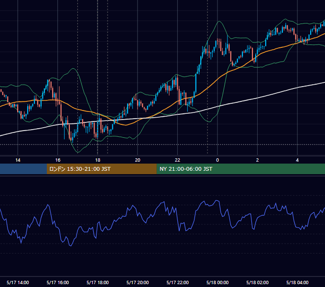The image size is (325, 287).
Task: Click the 5/17 22:00 time label
Action: (178, 282)
